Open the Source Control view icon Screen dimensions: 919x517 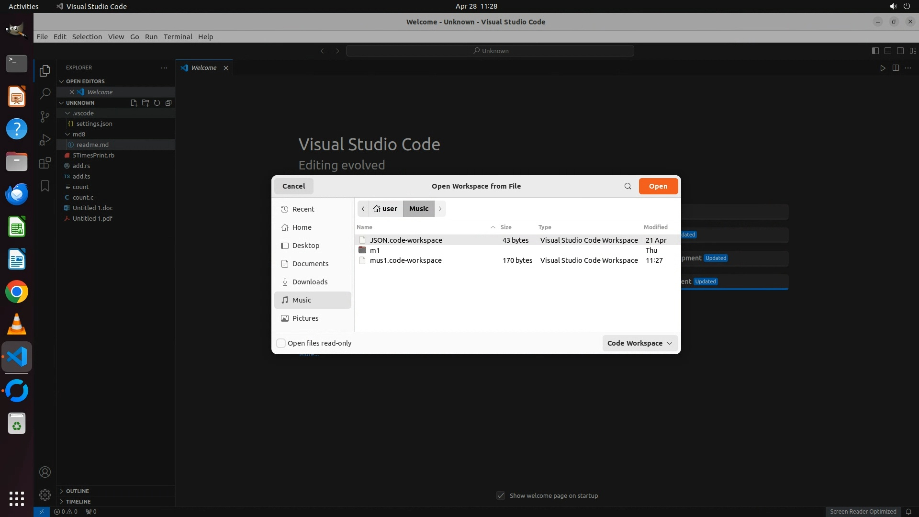click(45, 116)
